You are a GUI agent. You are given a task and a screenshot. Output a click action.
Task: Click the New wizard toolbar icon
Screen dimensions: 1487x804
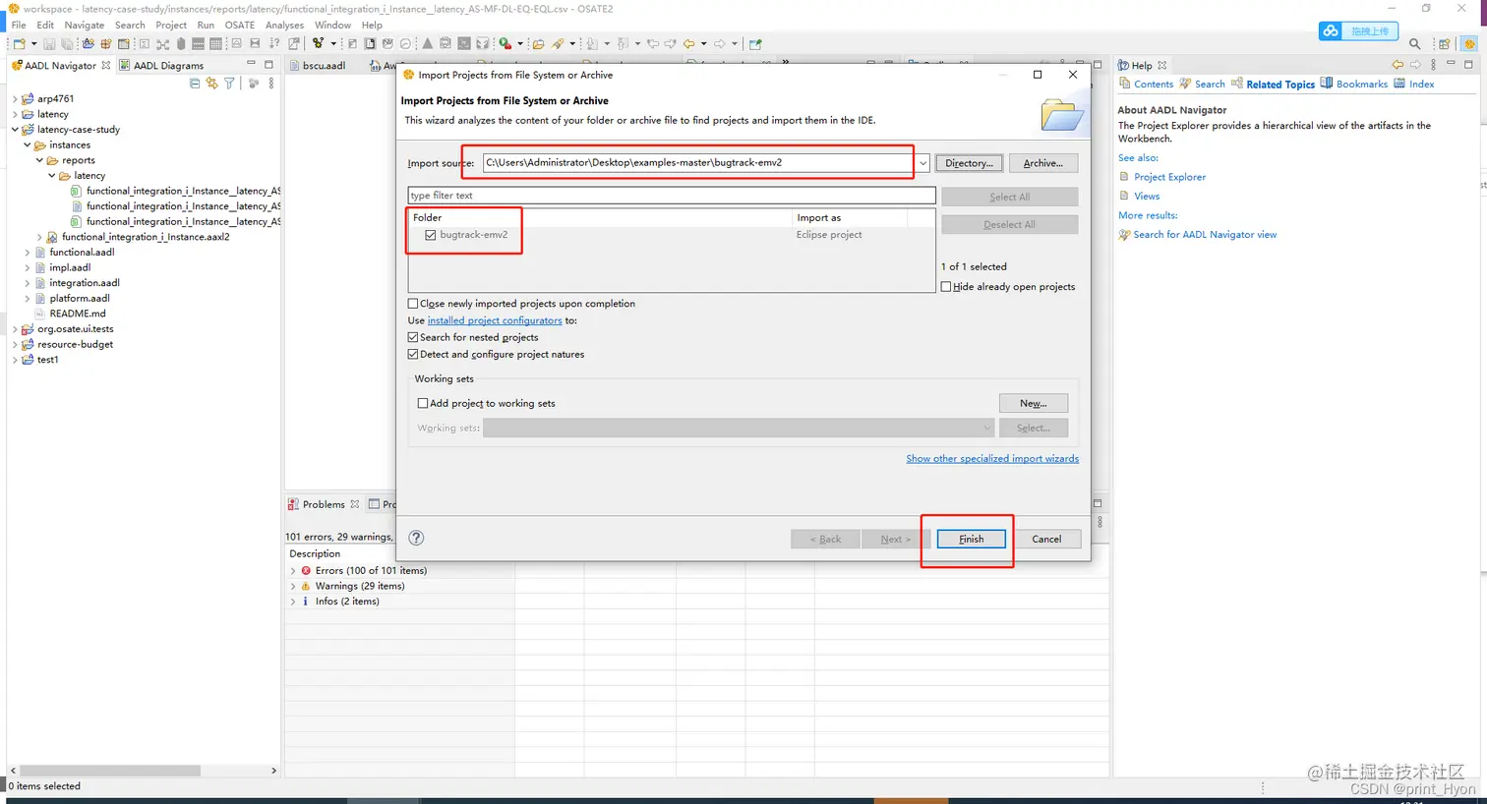[19, 44]
